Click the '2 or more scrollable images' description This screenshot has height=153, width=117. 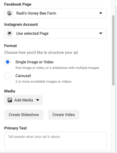(x=43, y=82)
